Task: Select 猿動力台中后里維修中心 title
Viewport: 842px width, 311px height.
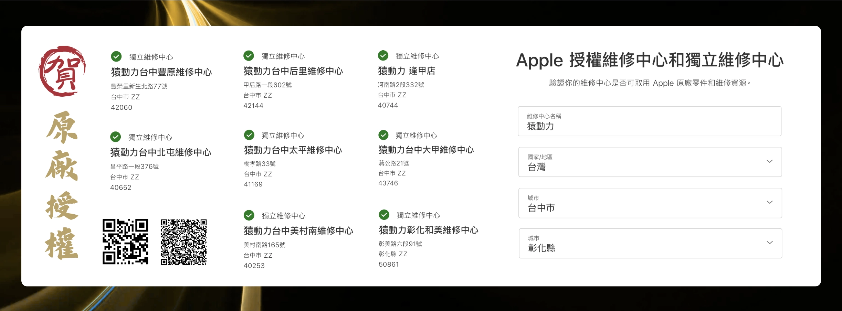Action: (x=293, y=71)
